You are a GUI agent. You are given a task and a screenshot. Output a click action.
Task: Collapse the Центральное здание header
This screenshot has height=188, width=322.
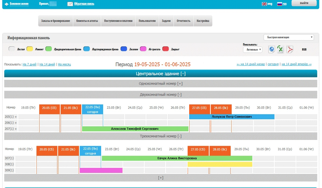tap(183, 74)
